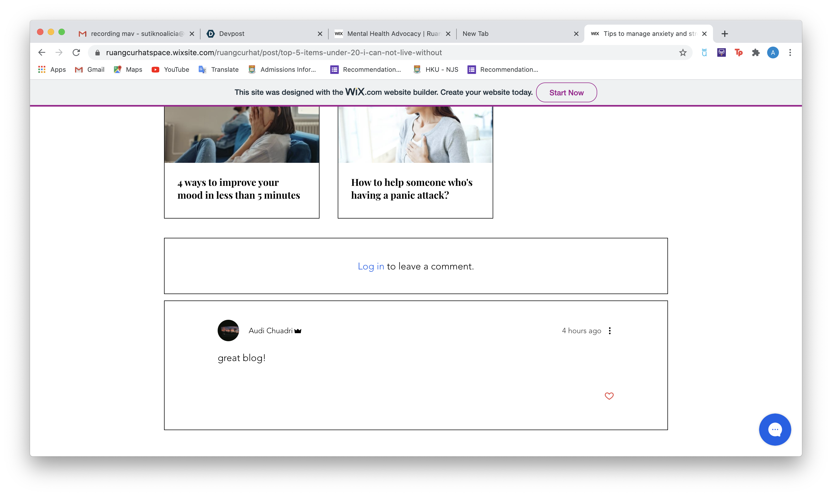
Task: Open 4 ways to improve mood post
Action: [x=239, y=189]
